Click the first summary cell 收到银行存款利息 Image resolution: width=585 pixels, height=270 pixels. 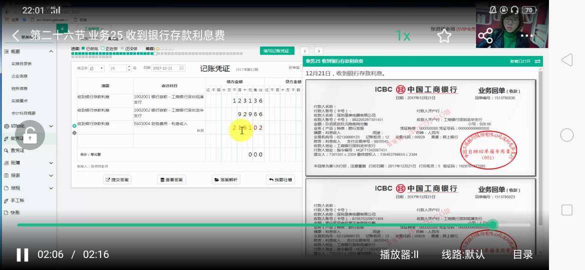pyautogui.click(x=105, y=100)
